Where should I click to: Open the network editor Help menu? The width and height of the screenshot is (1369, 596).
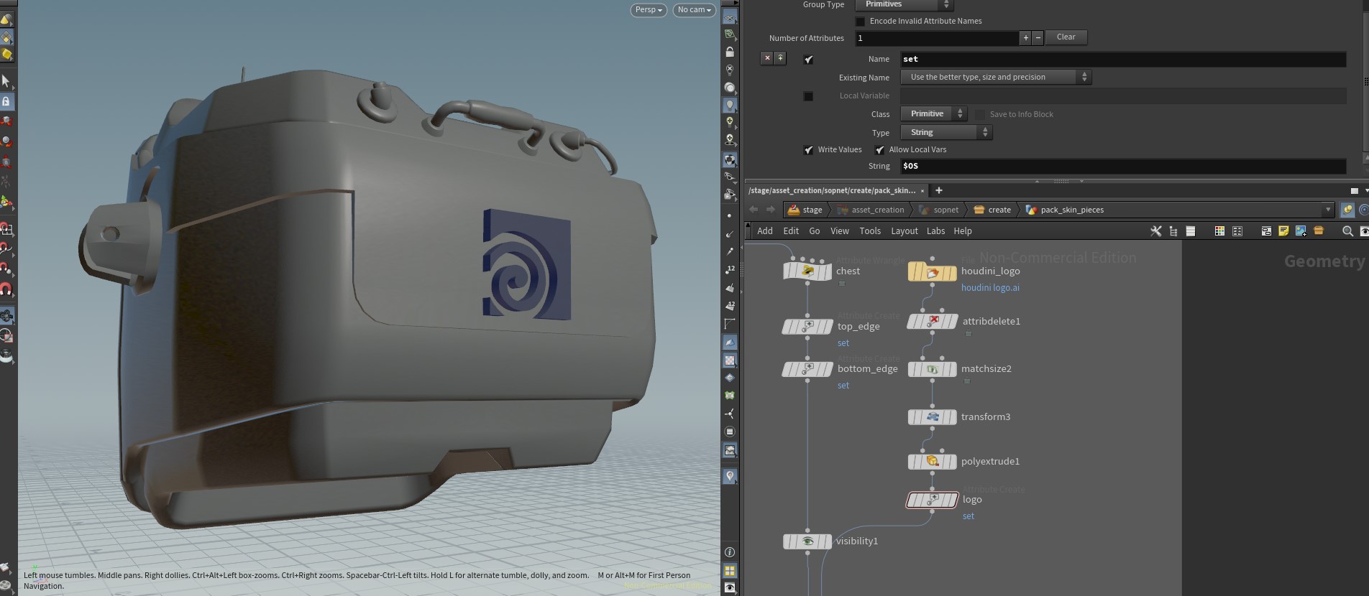pos(963,231)
